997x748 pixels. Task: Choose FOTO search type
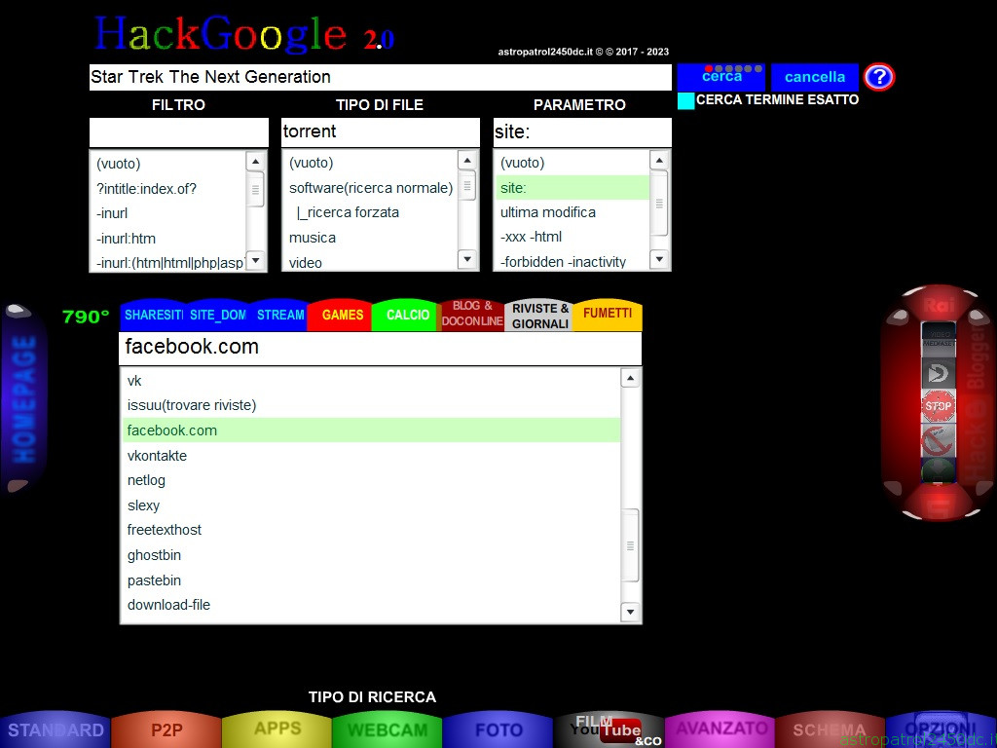pyautogui.click(x=498, y=729)
